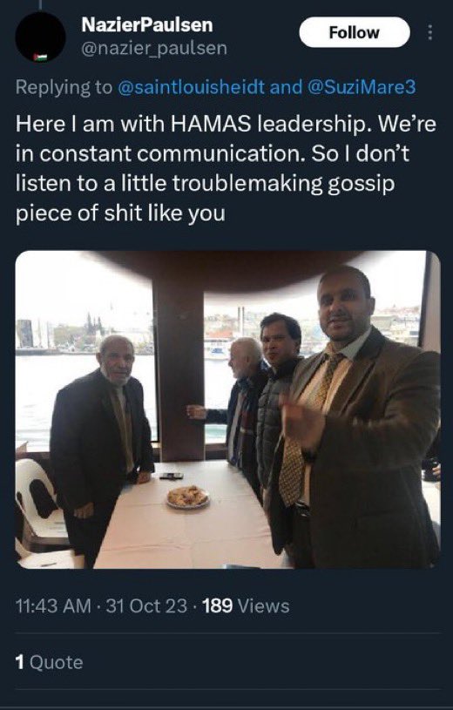Open the attached photo thumbnail
The image size is (453, 710).
point(227,409)
